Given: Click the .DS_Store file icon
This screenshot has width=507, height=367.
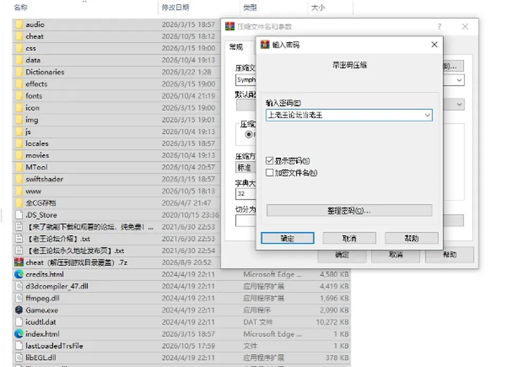Looking at the screenshot, I should click(19, 215).
